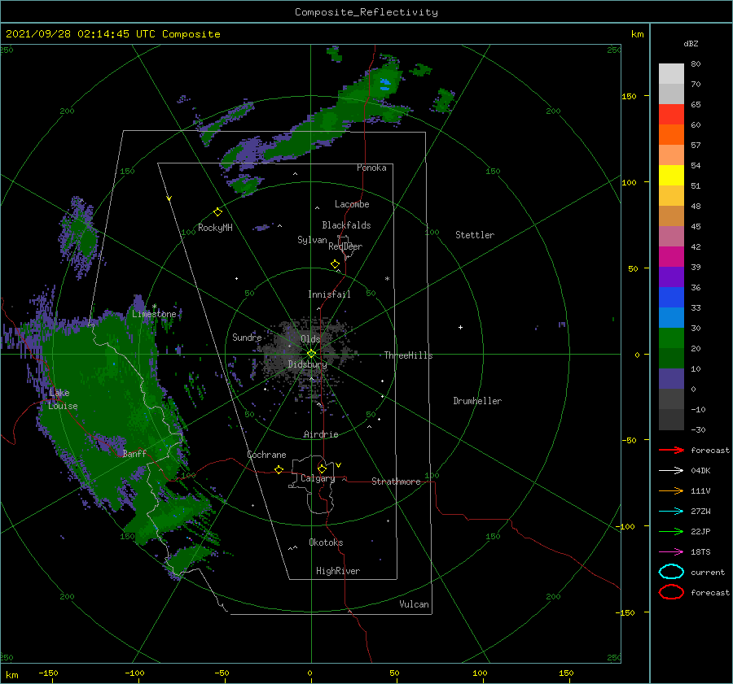This screenshot has height=684, width=733.
Task: Click the 'Airdrie' city label
Action: (x=321, y=434)
